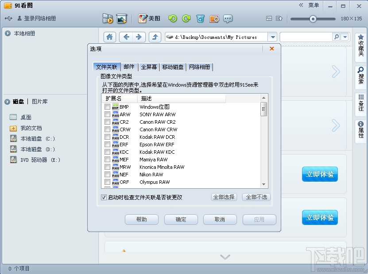This screenshot has width=368, height=274.
Task: Delete using the recycle bin icon
Action: click(200, 19)
